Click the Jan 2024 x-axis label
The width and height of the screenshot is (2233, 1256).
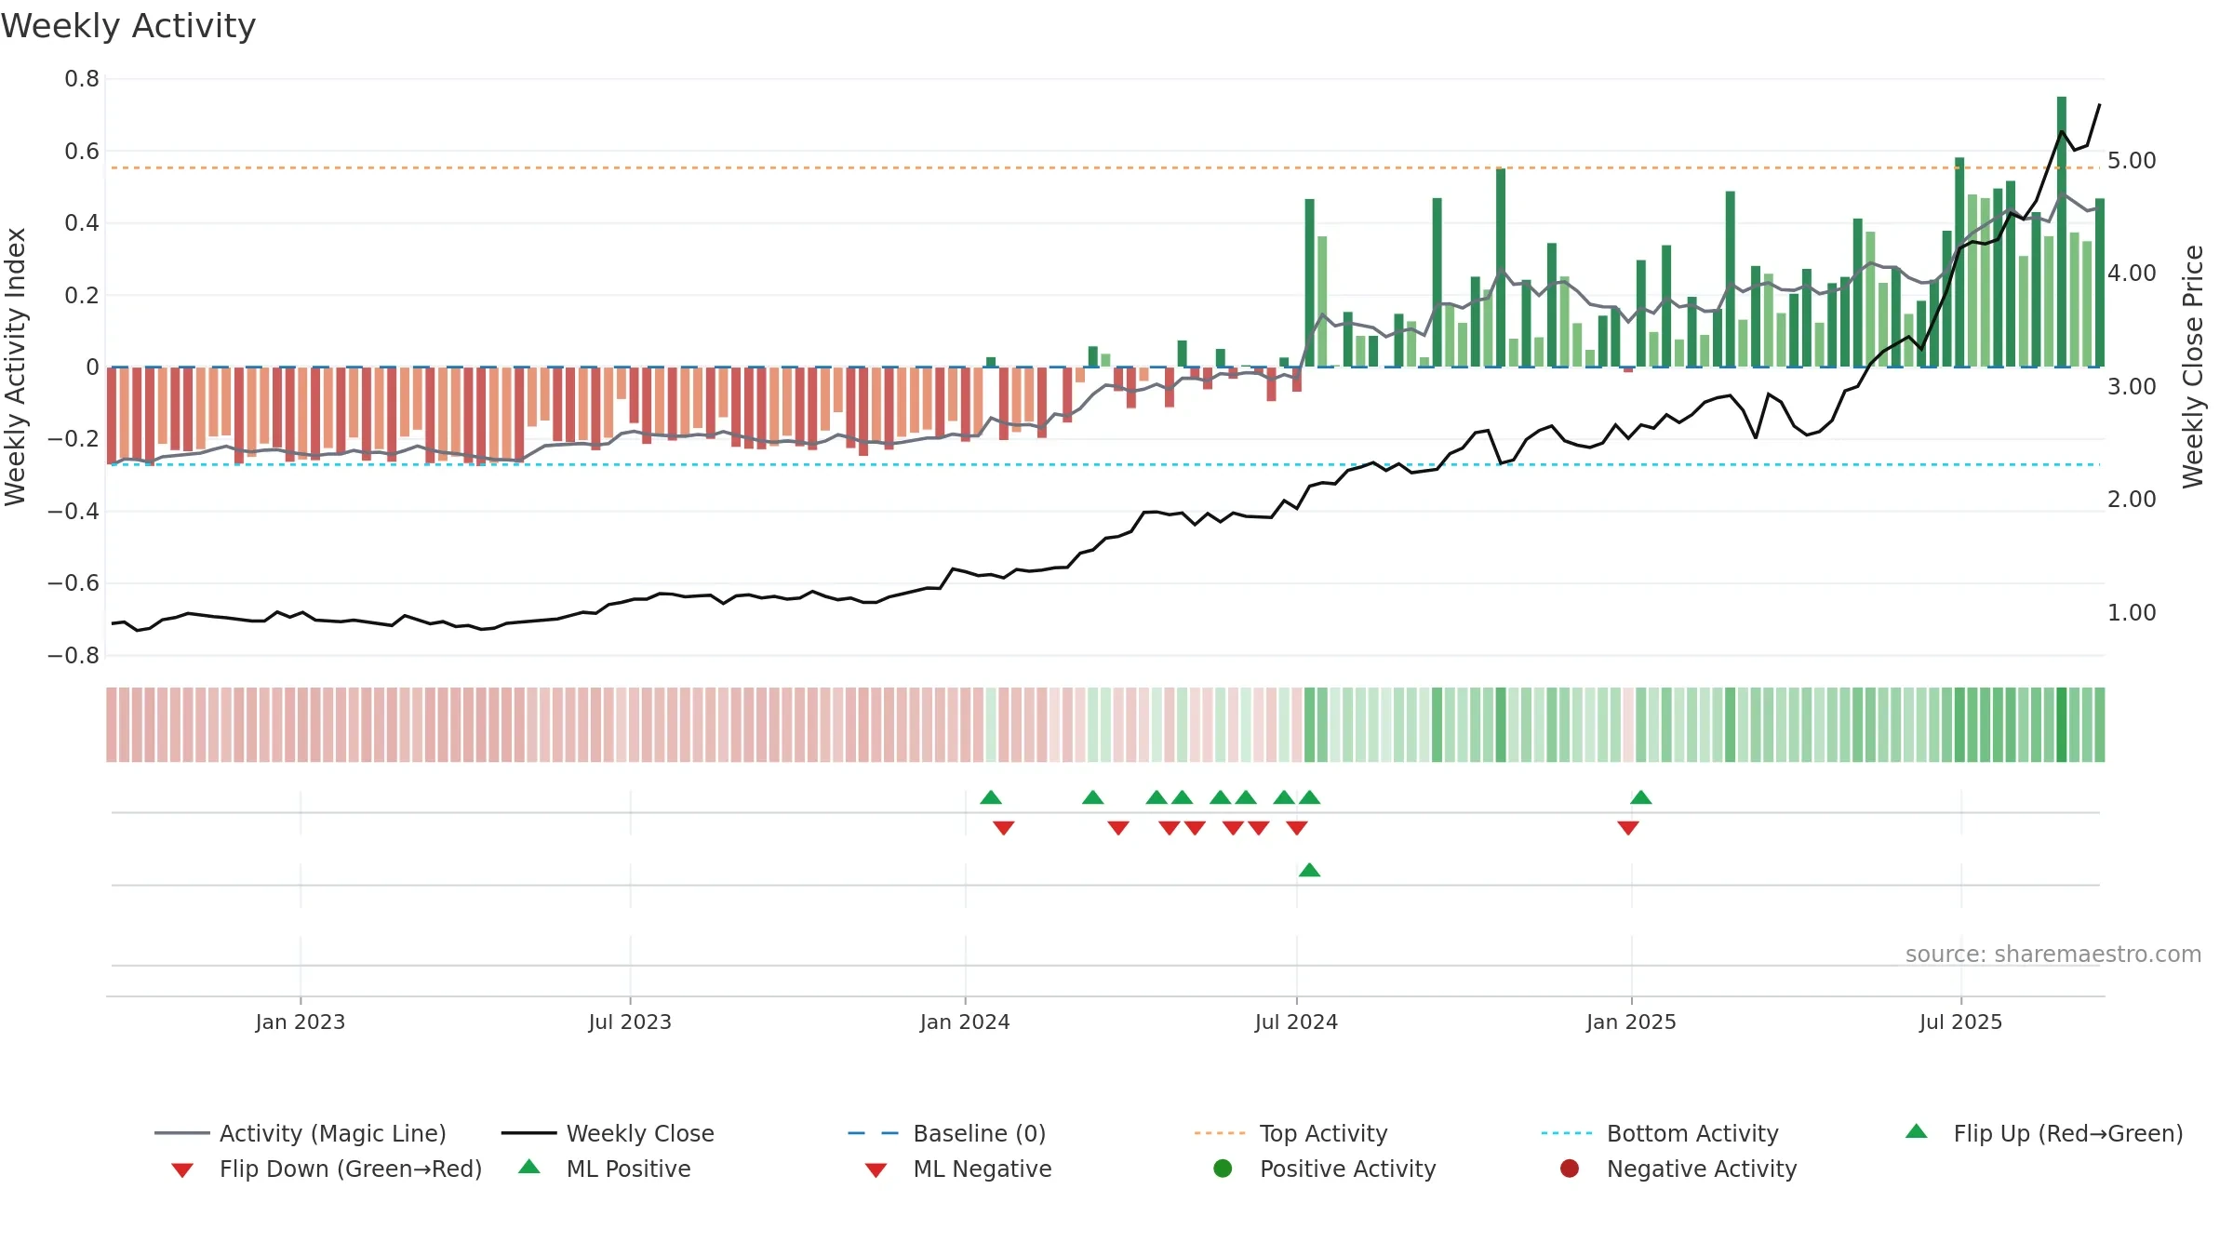click(x=965, y=1022)
